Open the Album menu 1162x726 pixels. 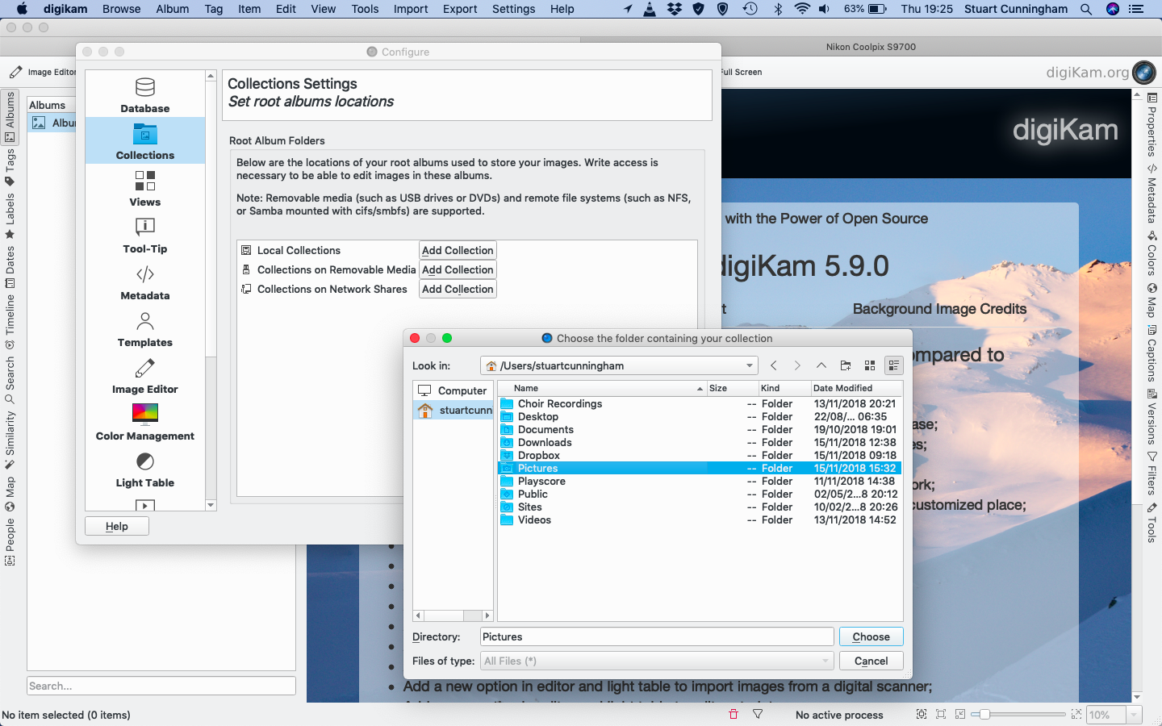(172, 9)
